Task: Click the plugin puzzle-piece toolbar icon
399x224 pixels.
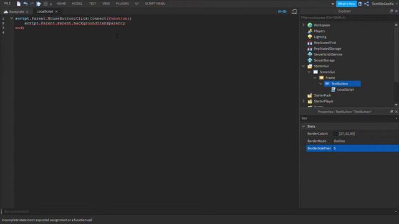Action: click(x=39, y=4)
